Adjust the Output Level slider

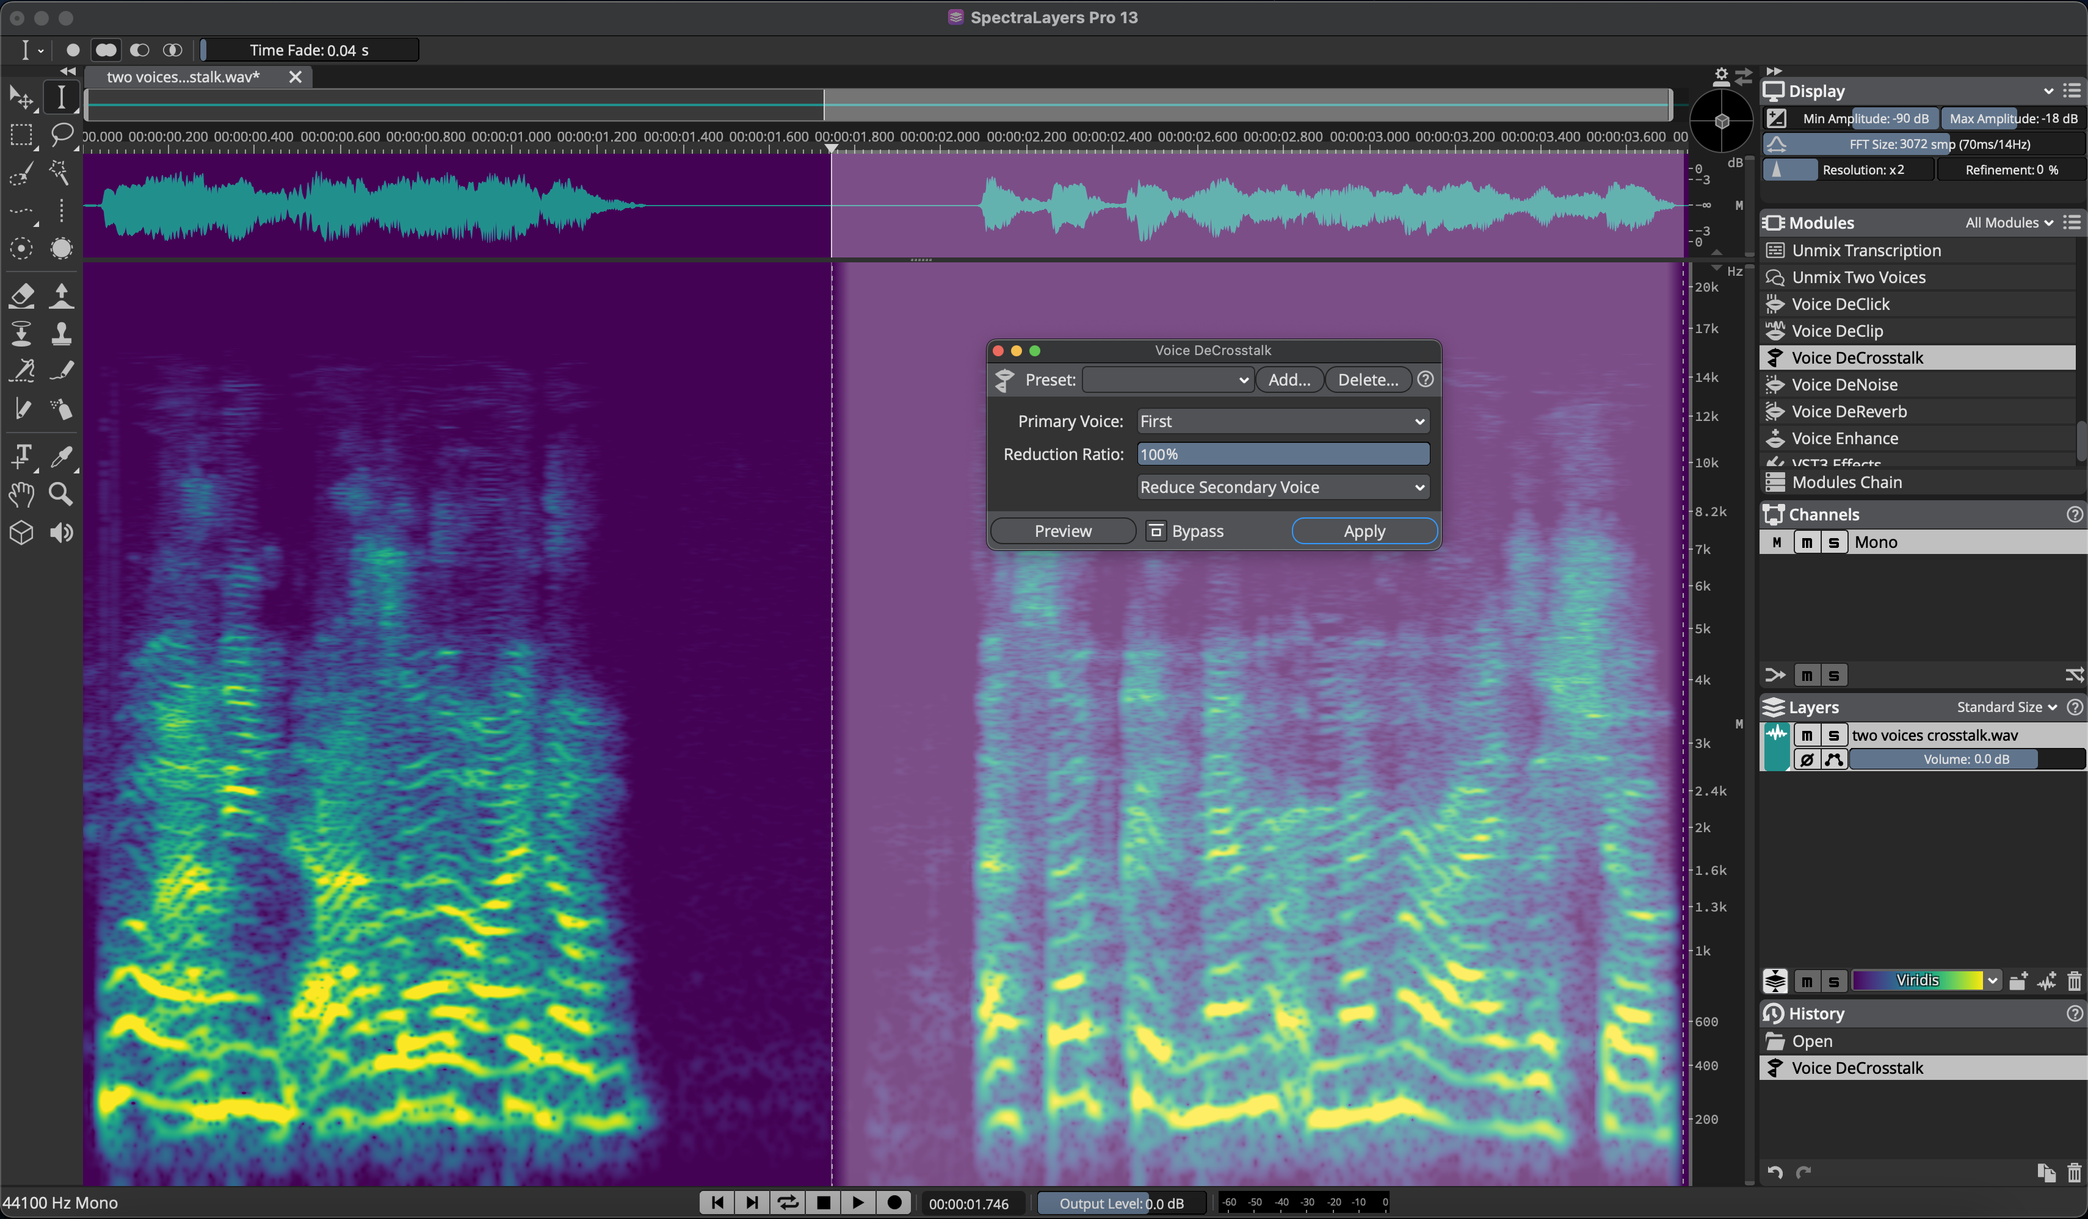pos(1121,1203)
